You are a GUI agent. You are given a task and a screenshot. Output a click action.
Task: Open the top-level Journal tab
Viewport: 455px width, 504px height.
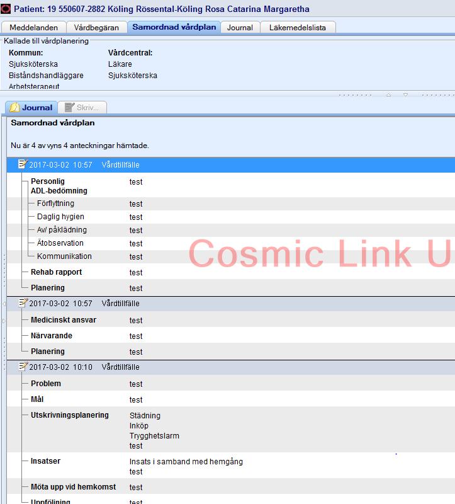point(240,27)
